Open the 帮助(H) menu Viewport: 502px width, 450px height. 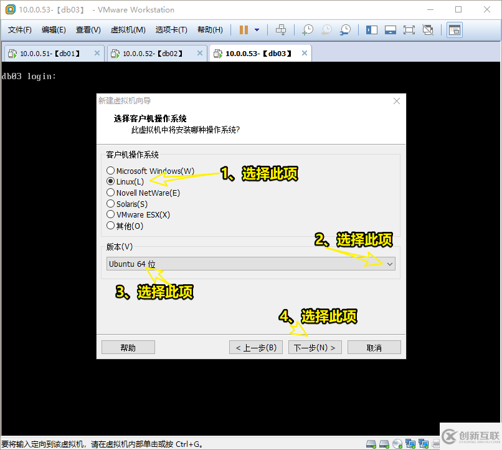[210, 30]
